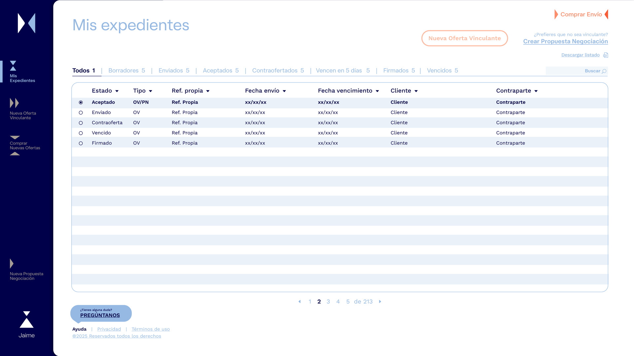Open Comprar Nuevas Ofertas sidebar icon
634x356 pixels.
[15, 137]
